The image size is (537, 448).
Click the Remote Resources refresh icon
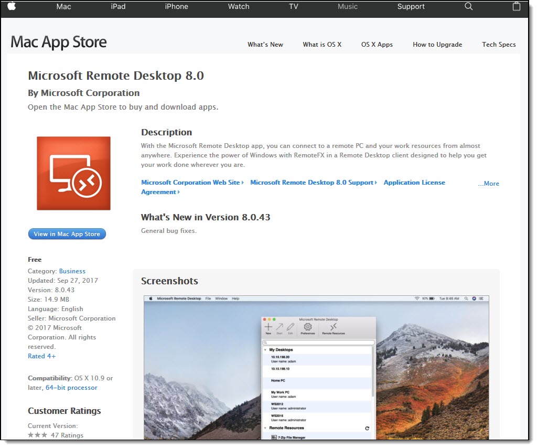367,428
